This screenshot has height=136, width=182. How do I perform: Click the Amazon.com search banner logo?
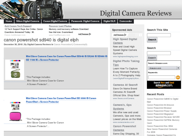coord(164,84)
